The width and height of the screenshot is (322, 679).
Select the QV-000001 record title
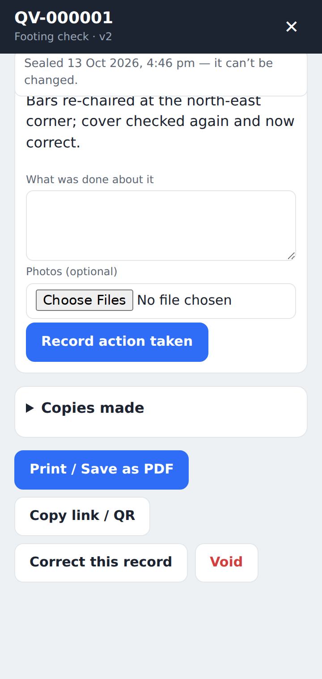[64, 18]
